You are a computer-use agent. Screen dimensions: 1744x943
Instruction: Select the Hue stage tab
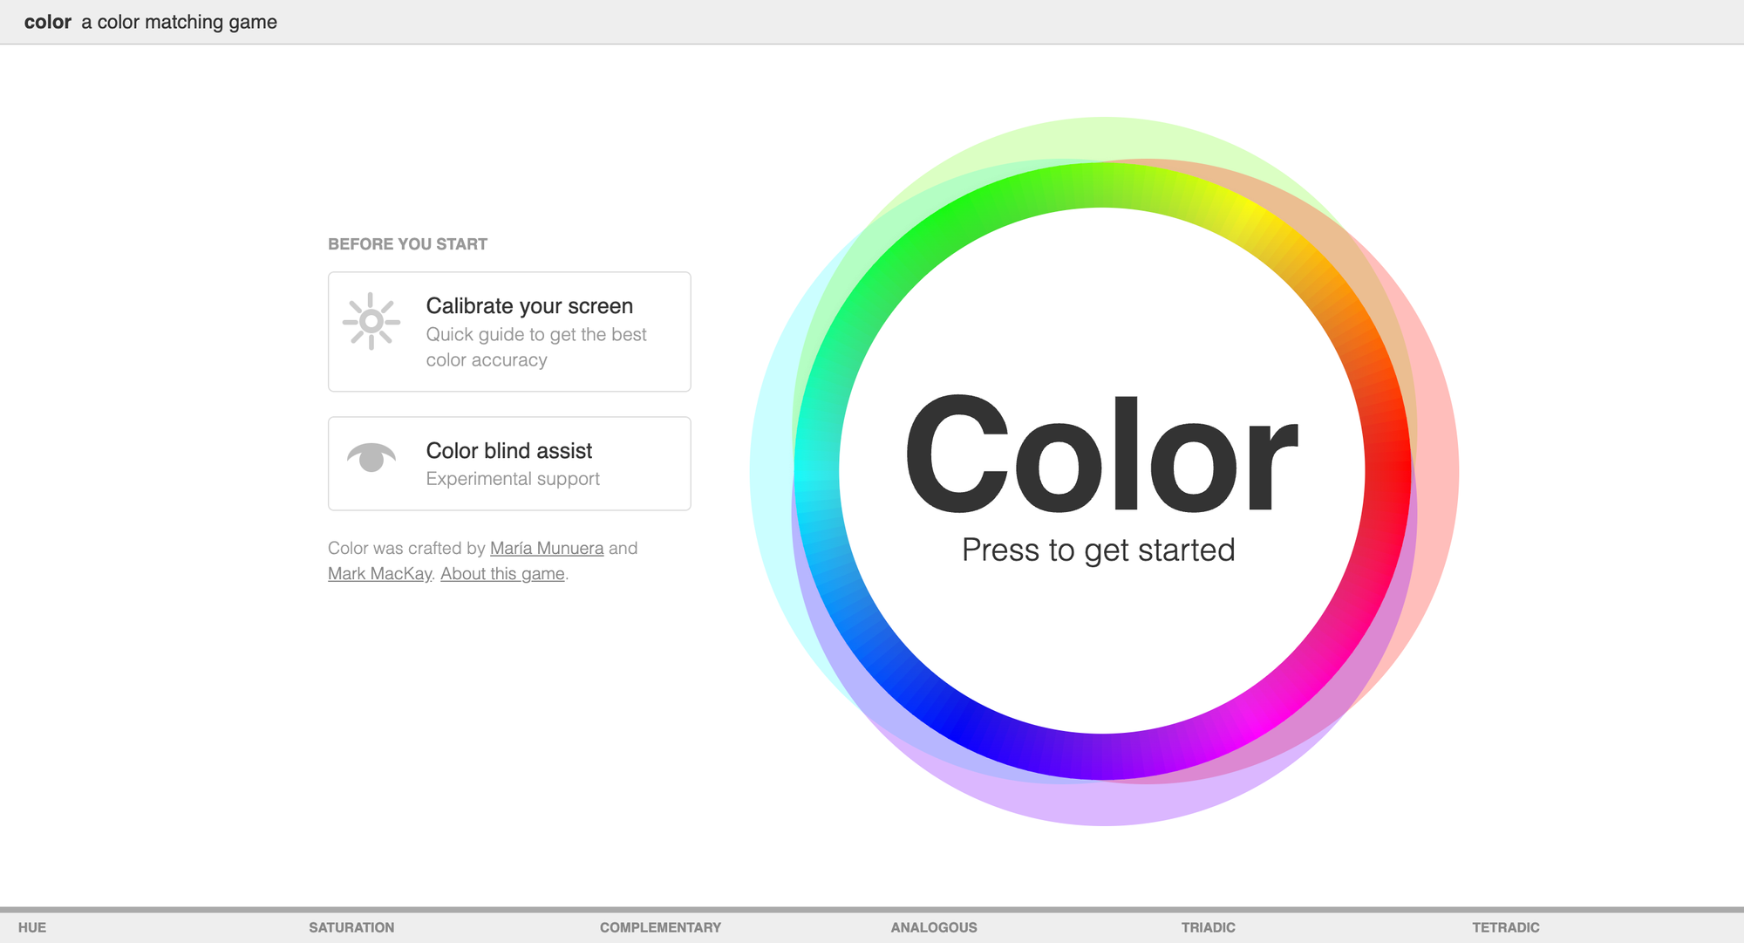[x=32, y=927]
